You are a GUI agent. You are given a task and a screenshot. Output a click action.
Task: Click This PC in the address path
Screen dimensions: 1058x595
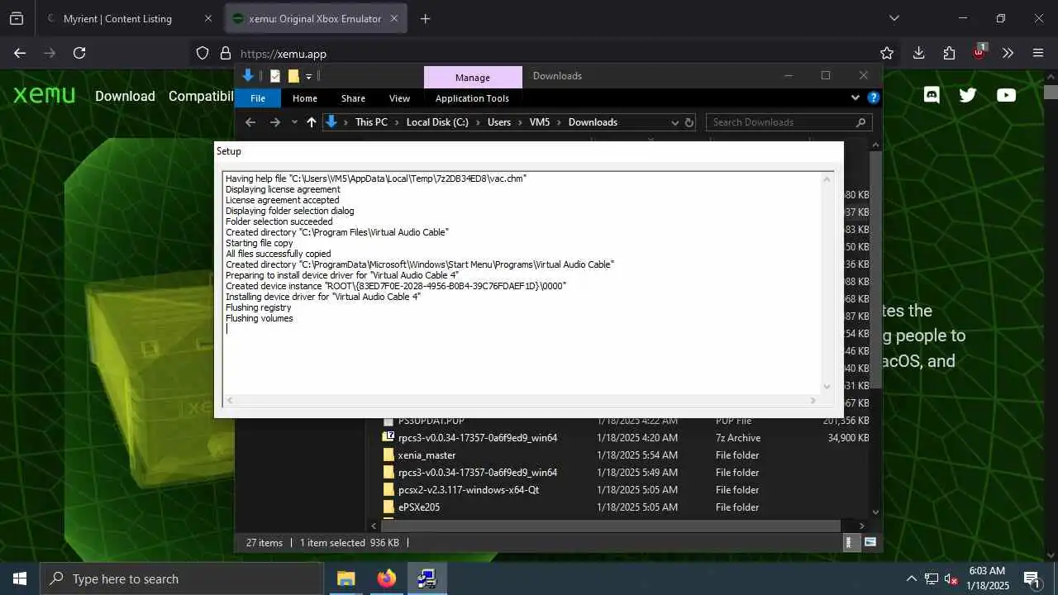tap(371, 122)
